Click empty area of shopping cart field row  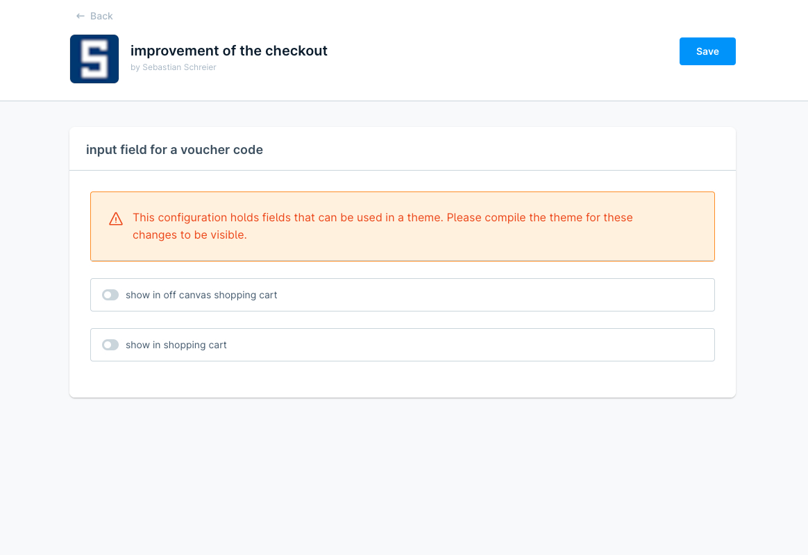(486, 345)
